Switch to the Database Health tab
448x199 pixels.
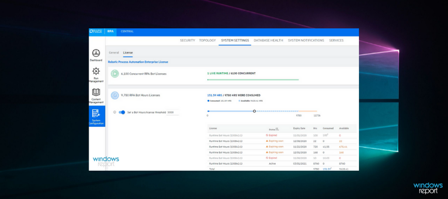(x=268, y=40)
